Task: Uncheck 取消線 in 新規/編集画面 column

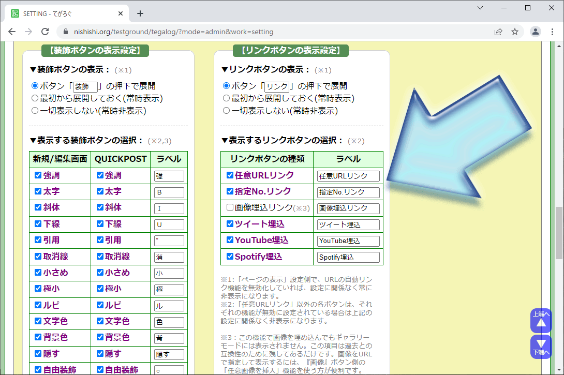Action: point(38,256)
